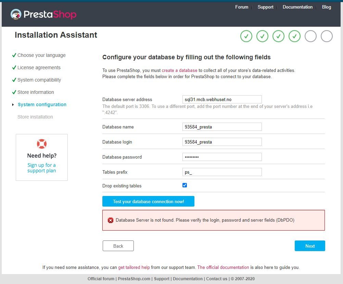Viewport: 343px width, 284px height.
Task: Open the create a database link
Action: click(x=179, y=71)
